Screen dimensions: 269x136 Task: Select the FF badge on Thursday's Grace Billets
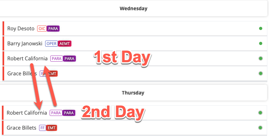point(42,128)
